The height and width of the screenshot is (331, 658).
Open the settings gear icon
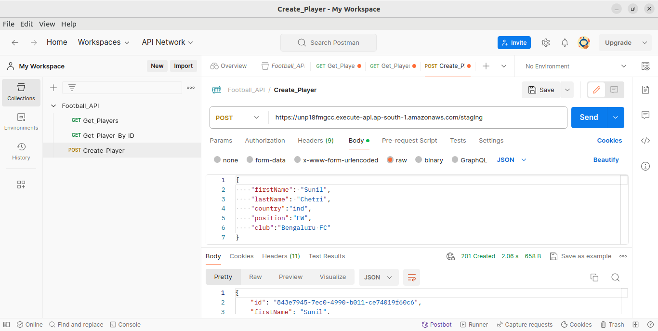click(545, 43)
